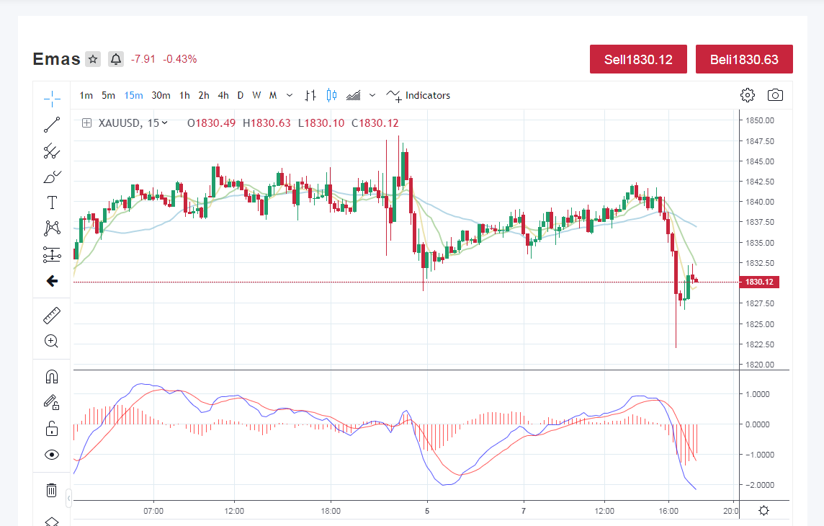The height and width of the screenshot is (526, 824).
Task: Open chart settings gear icon
Action: coord(748,95)
